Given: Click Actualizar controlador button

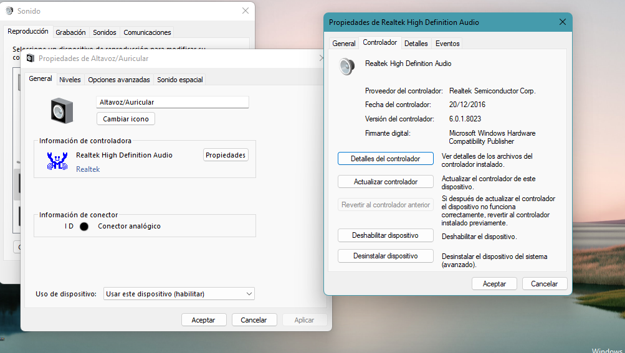Looking at the screenshot, I should coord(386,182).
